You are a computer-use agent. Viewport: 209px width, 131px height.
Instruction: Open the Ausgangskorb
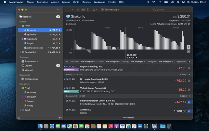point(40,61)
